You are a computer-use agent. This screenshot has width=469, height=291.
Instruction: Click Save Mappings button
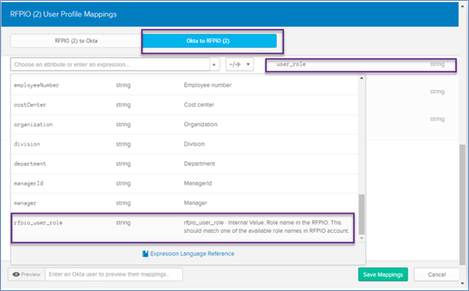click(x=383, y=275)
